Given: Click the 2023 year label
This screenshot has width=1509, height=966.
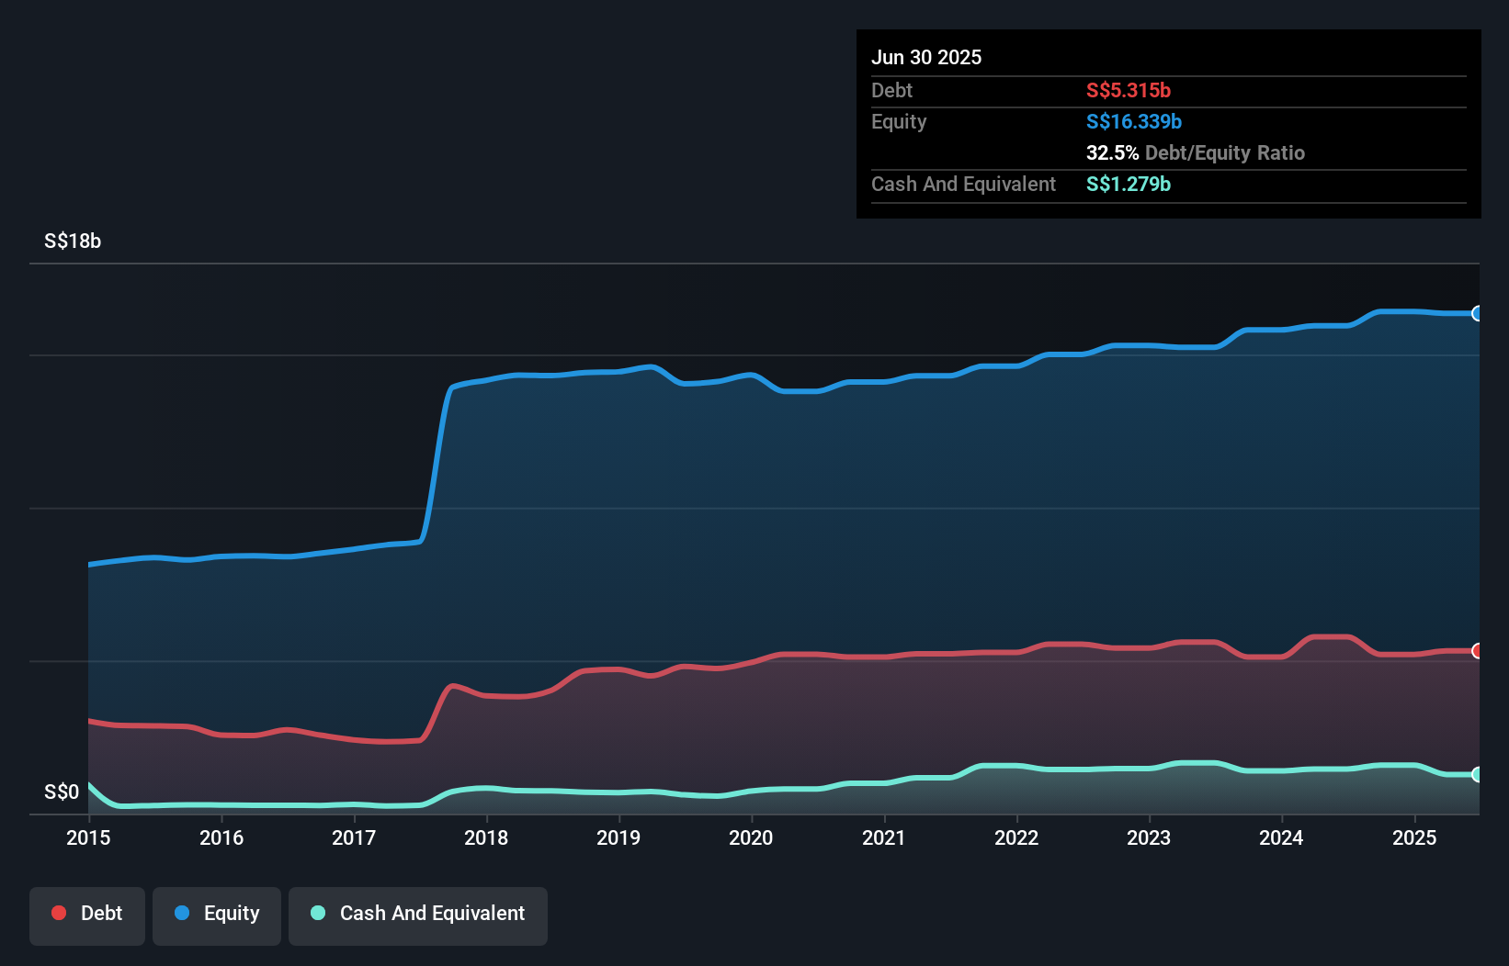Looking at the screenshot, I should [x=1149, y=838].
